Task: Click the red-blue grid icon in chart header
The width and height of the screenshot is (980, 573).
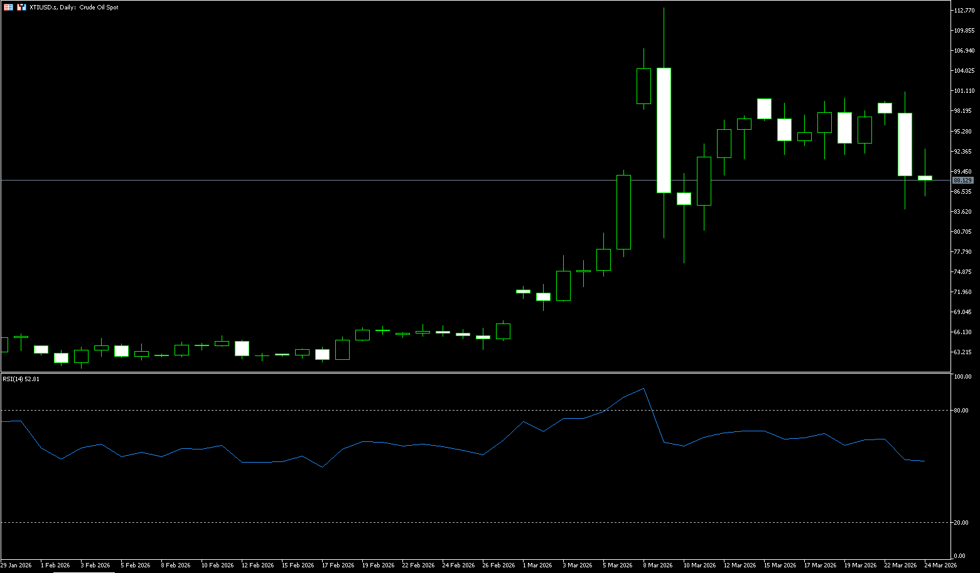Action: pyautogui.click(x=8, y=7)
